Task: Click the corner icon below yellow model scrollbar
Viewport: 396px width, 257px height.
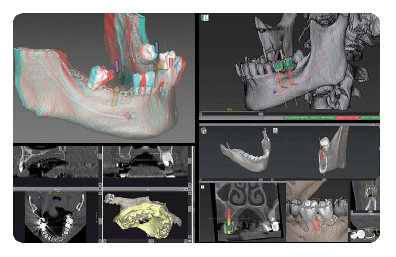Action: [190, 241]
